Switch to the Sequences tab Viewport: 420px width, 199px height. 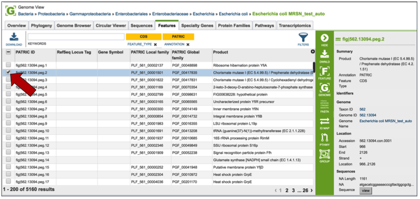[x=142, y=25]
